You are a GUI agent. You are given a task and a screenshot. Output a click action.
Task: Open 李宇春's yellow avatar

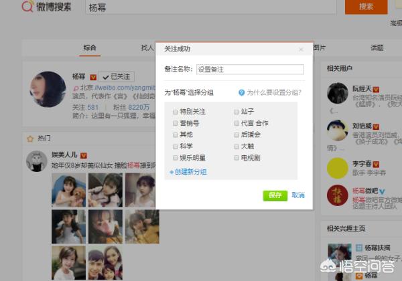(x=338, y=168)
